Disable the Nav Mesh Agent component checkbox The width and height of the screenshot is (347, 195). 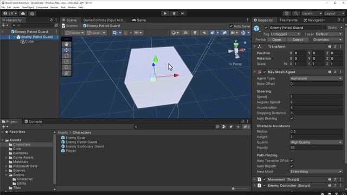pos(265,72)
